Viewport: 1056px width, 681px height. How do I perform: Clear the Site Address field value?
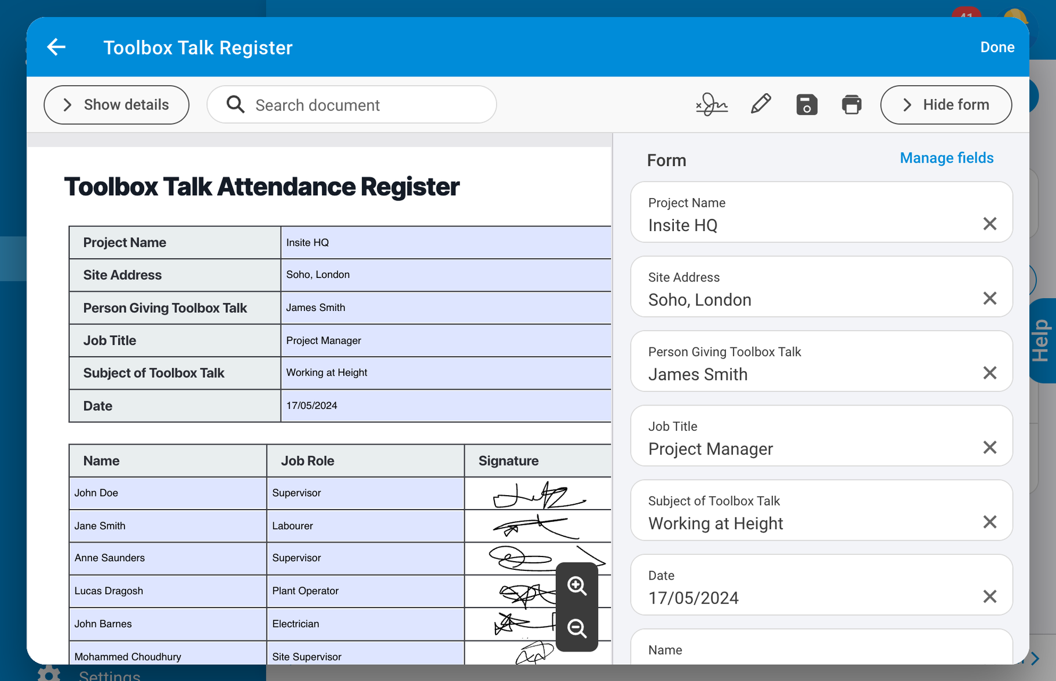(x=989, y=299)
